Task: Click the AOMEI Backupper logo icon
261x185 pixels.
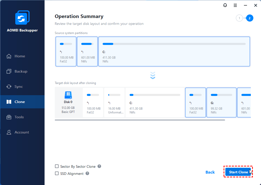Action: click(22, 18)
